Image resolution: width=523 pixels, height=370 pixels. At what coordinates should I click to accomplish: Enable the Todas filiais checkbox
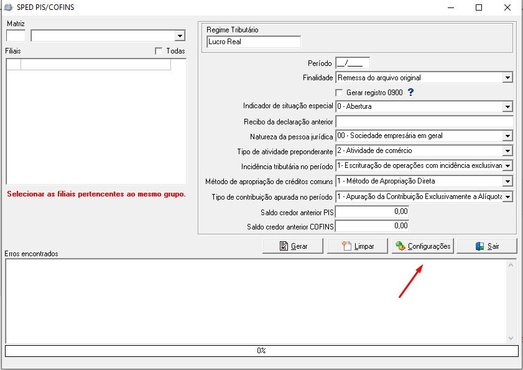coord(159,51)
